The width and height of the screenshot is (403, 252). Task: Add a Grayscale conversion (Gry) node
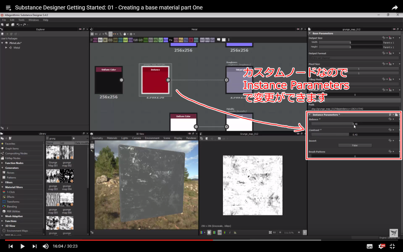(151, 40)
